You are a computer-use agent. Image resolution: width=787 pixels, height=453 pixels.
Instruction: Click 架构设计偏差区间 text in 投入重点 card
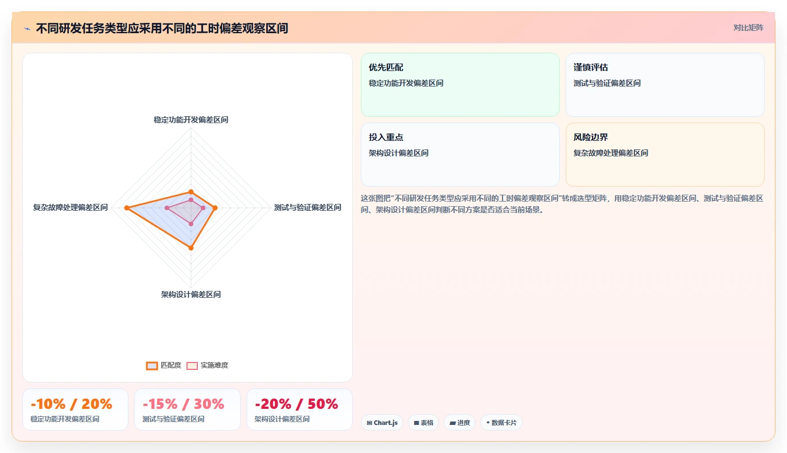tap(399, 153)
